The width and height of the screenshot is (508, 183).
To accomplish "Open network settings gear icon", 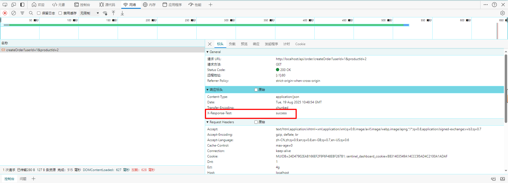I will point(503,13).
